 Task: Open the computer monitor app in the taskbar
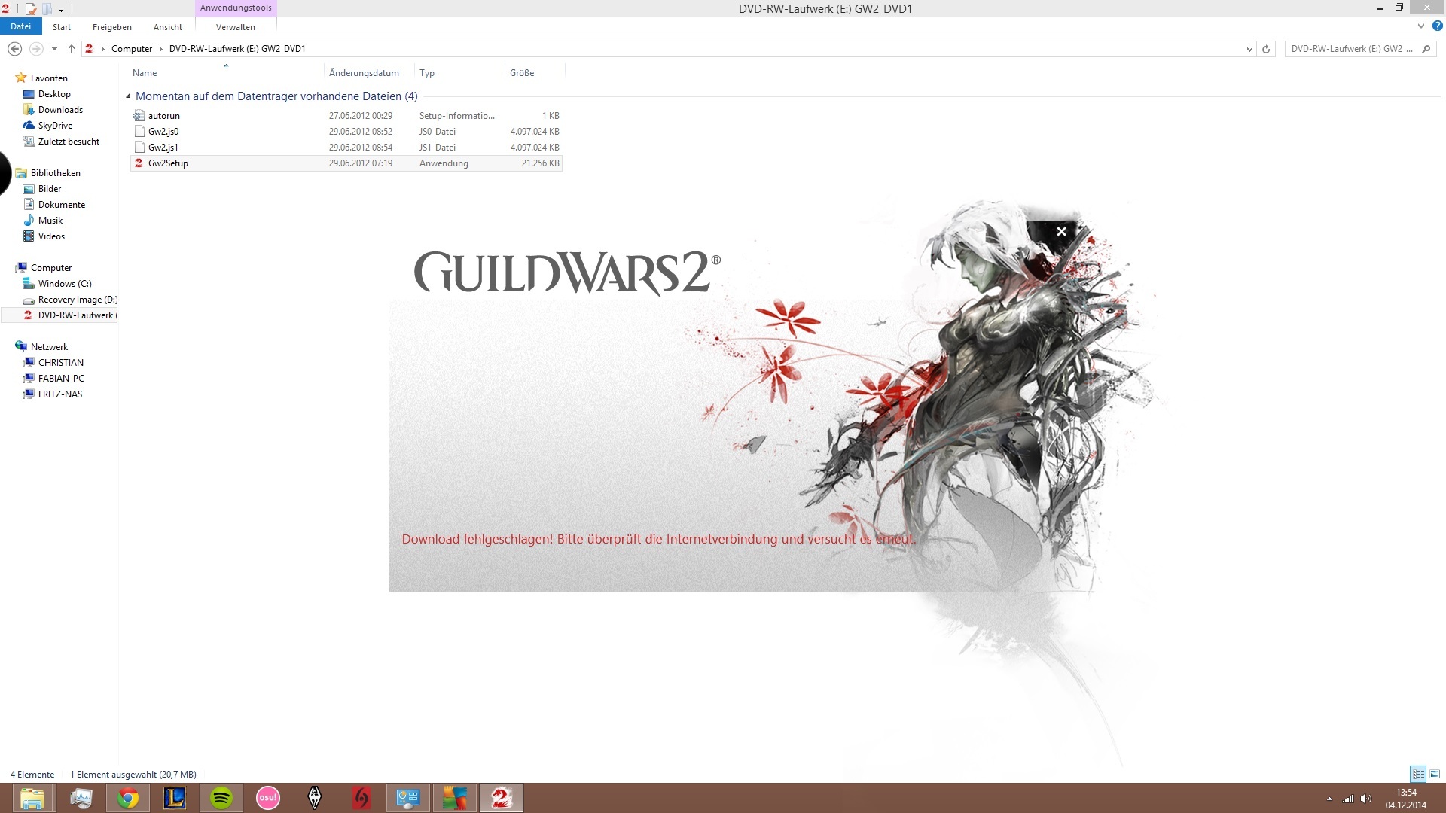(81, 798)
